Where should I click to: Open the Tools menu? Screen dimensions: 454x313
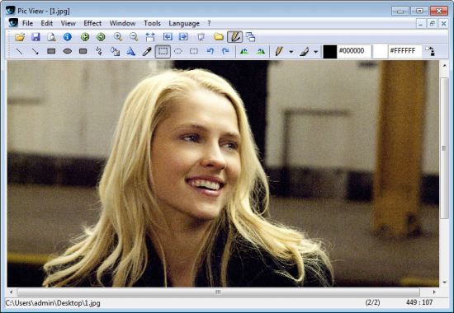click(153, 23)
